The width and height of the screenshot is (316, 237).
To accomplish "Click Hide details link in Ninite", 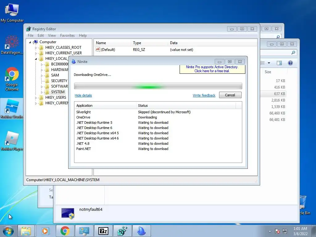I will pos(83,95).
